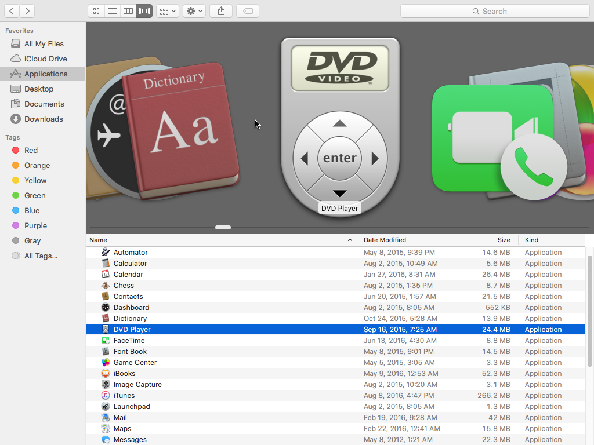Select Applications in the sidebar
Viewport: 594px width, 445px height.
tap(43, 74)
